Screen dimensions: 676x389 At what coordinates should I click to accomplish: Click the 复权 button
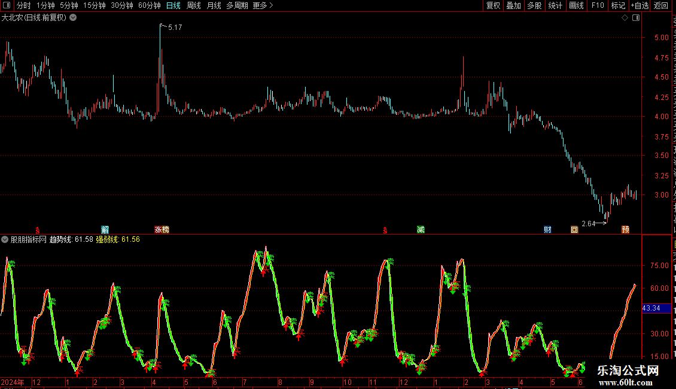(493, 5)
